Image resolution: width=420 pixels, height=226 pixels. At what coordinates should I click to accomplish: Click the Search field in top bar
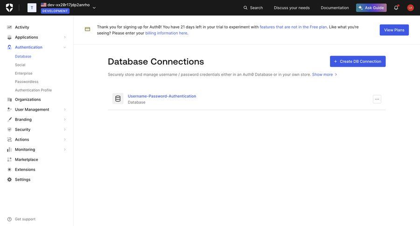253,7
